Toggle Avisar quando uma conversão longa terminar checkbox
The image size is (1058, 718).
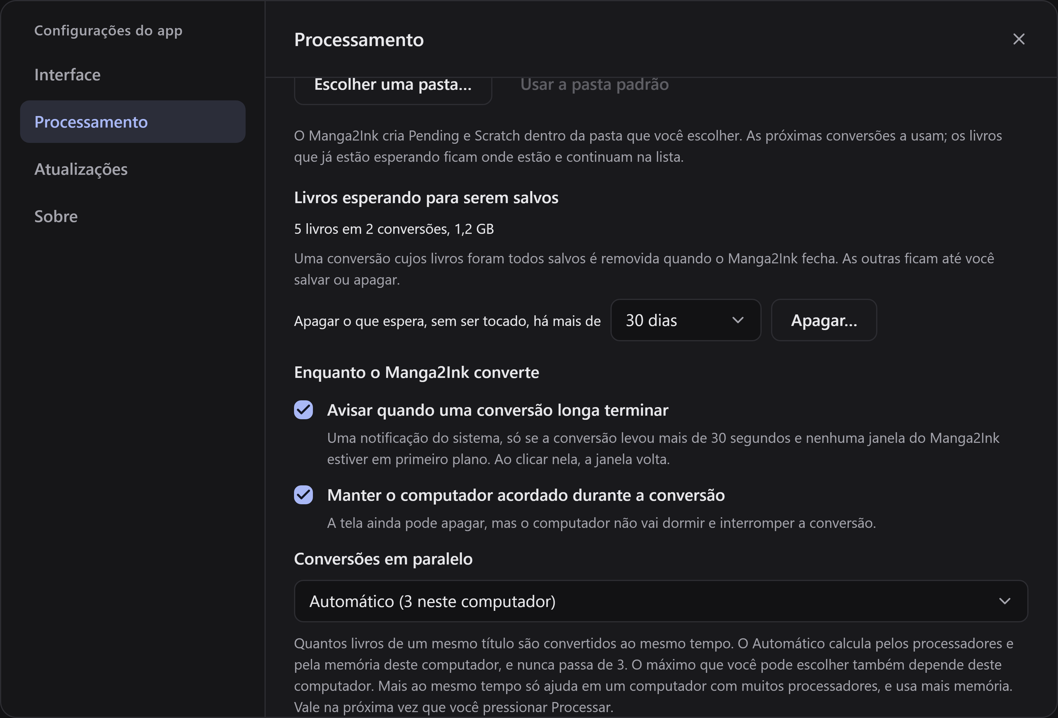point(303,410)
